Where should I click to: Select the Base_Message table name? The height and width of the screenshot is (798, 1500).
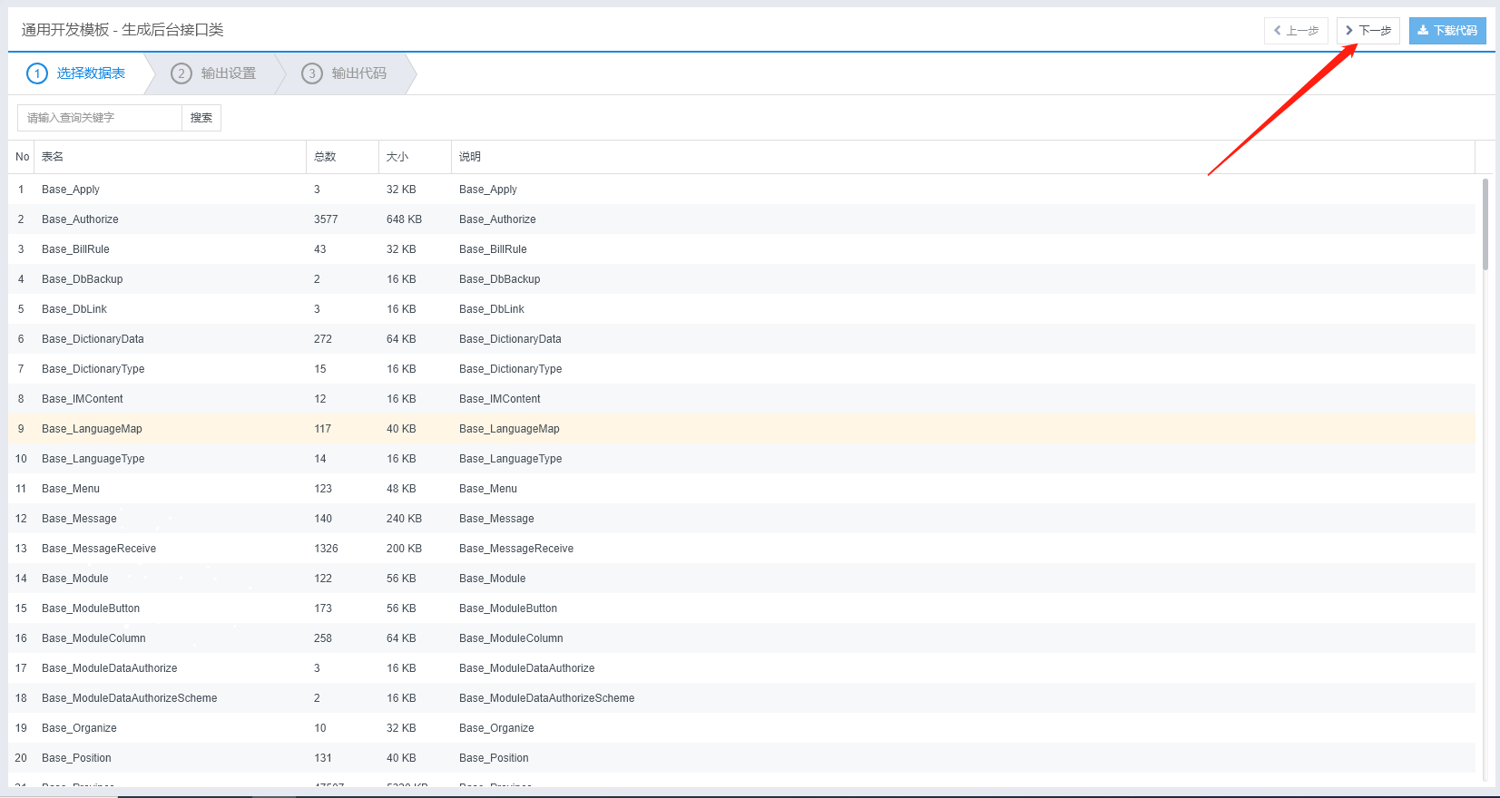79,519
